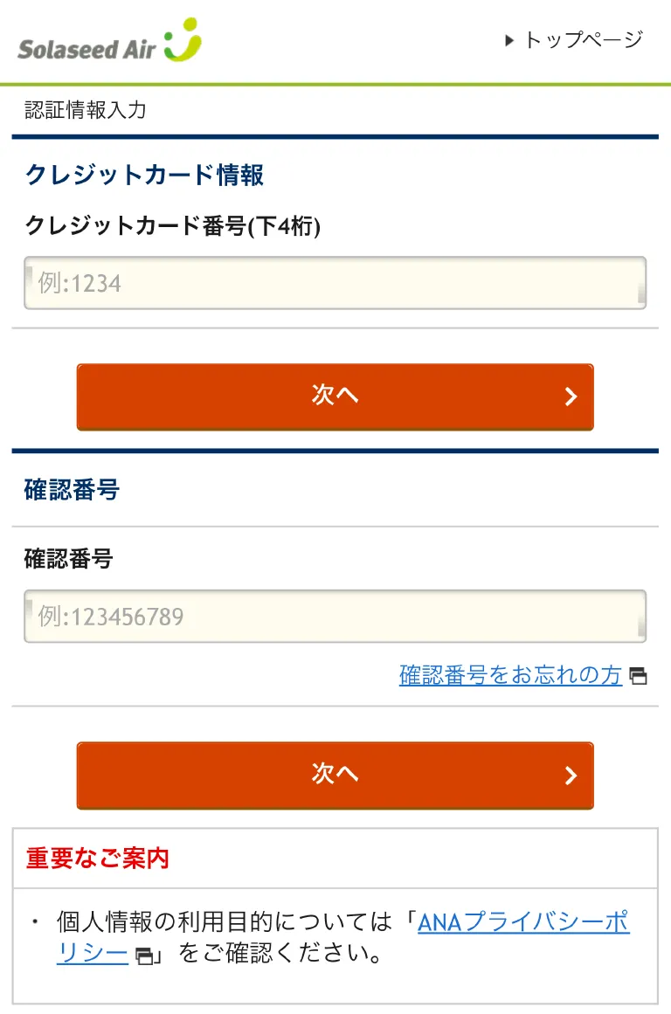Click the triangle arrow beside トップページ
Screen dimensions: 671x1014
pyautogui.click(x=509, y=40)
